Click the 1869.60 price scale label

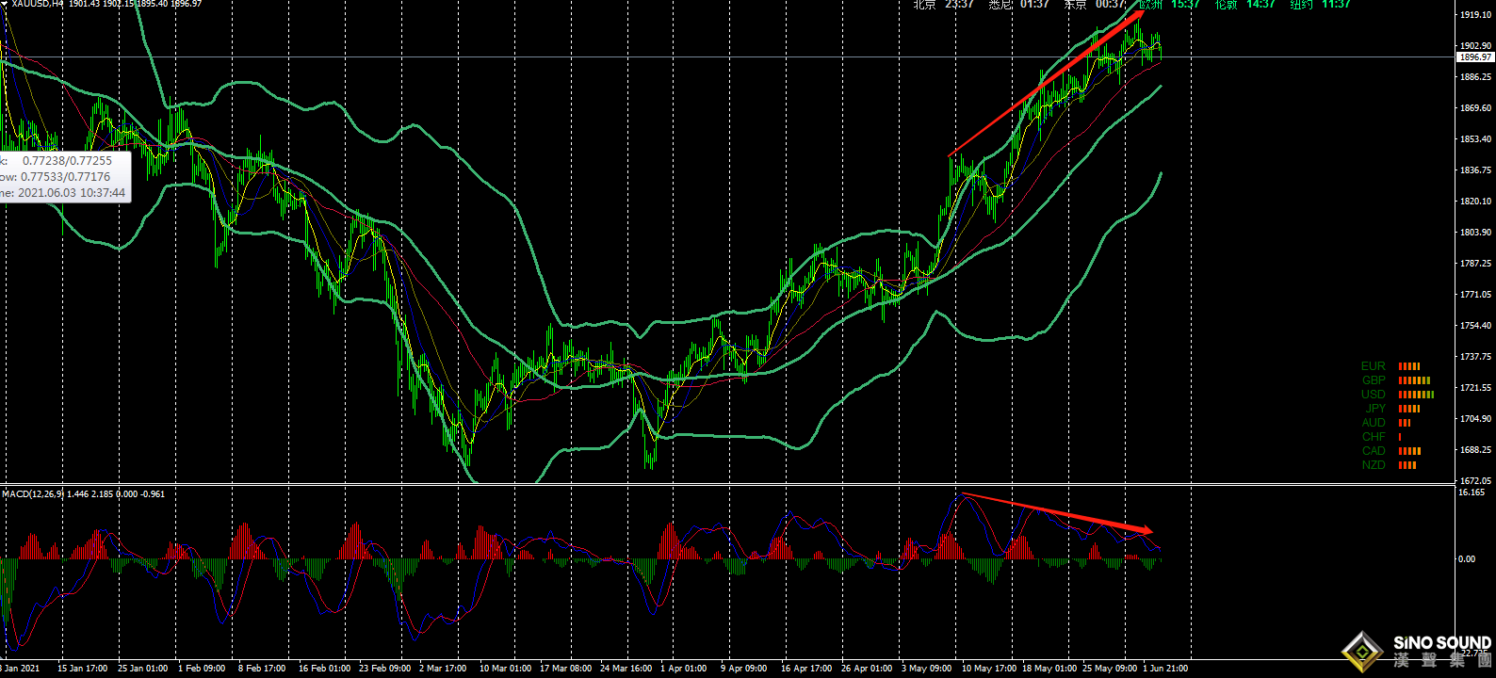coord(1475,108)
